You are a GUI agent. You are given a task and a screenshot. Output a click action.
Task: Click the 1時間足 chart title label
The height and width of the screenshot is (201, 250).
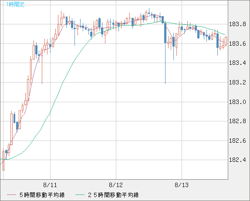pos(15,4)
